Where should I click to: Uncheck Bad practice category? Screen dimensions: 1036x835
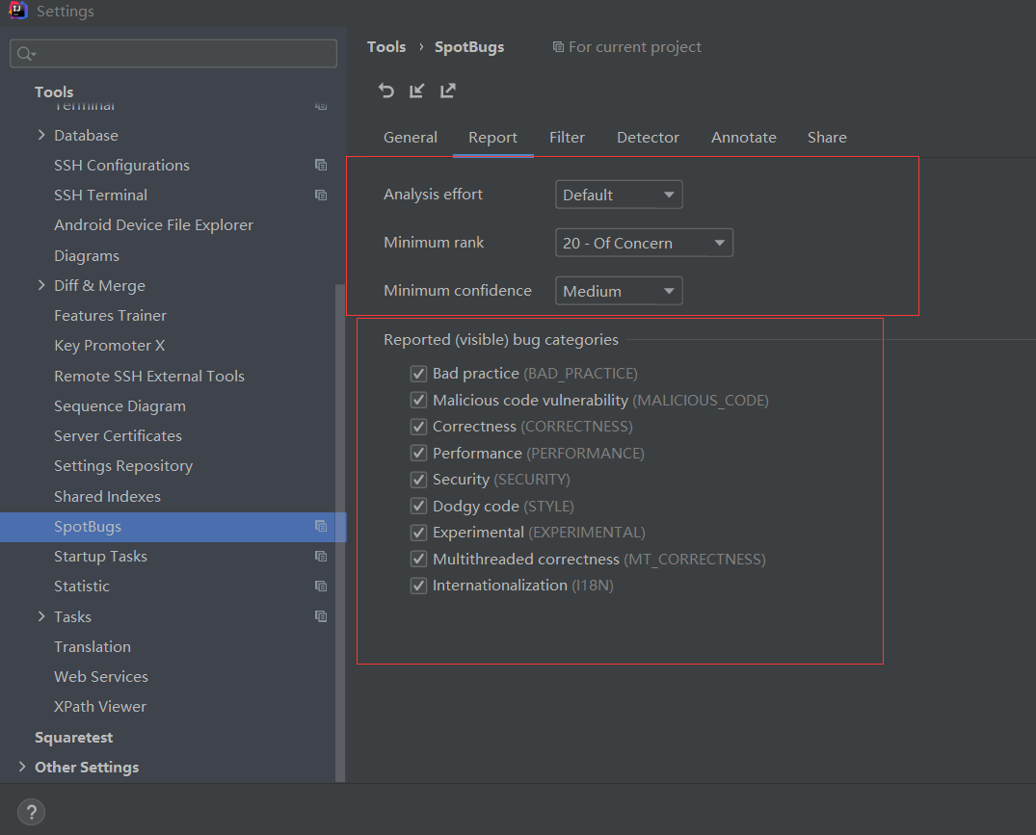[418, 374]
